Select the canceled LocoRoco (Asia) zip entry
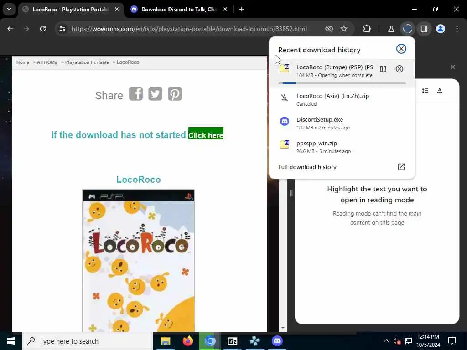 (342, 99)
